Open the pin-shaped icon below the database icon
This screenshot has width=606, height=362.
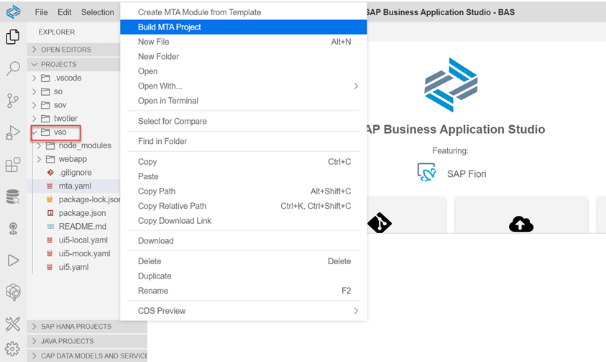tap(13, 229)
